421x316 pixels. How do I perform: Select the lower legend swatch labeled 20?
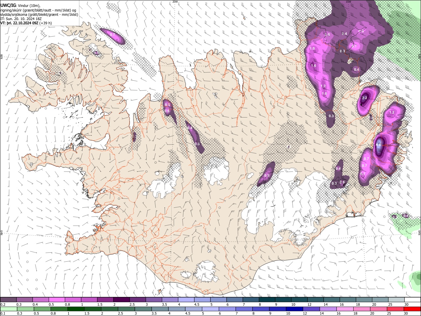pos(379,309)
